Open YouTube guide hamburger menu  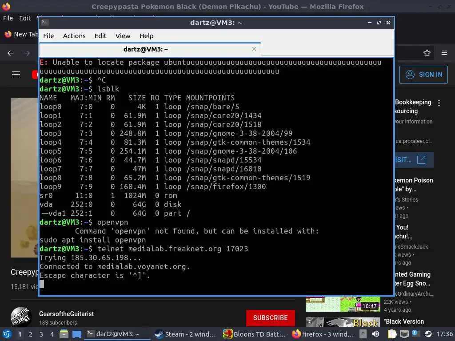point(16,75)
